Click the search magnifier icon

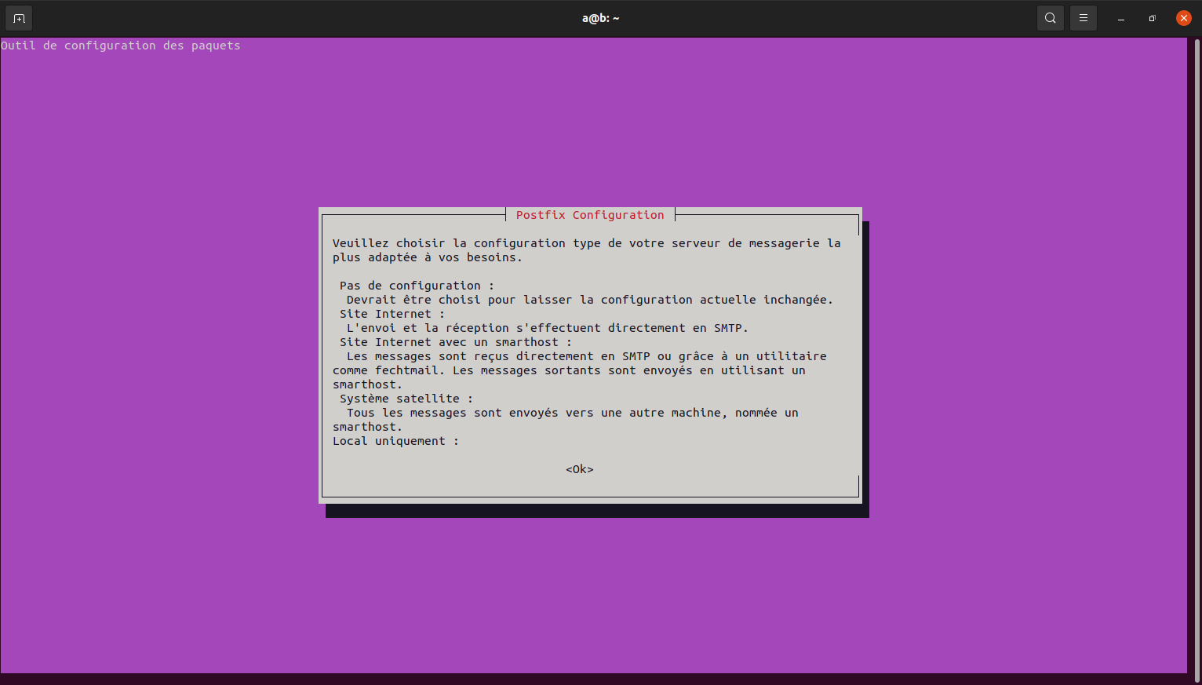[1050, 18]
